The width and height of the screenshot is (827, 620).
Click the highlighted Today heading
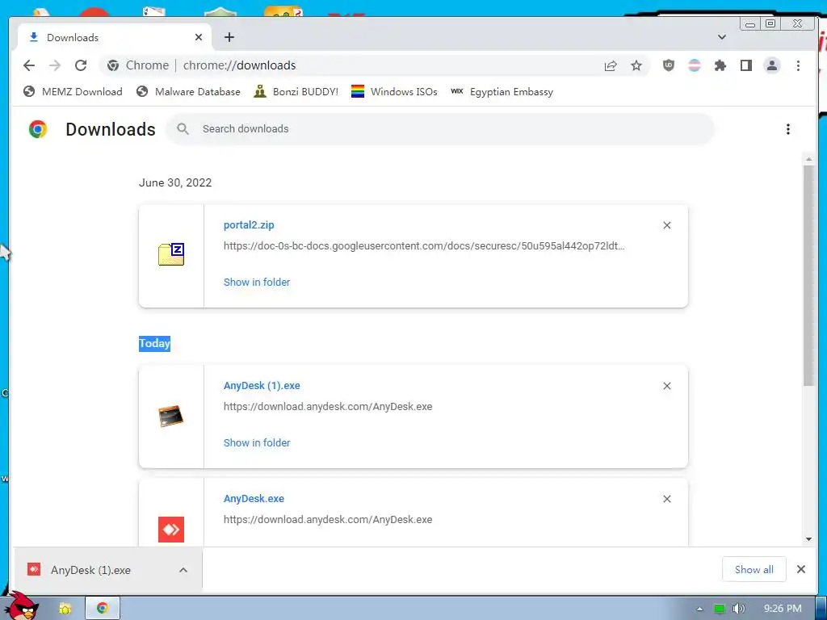154,343
